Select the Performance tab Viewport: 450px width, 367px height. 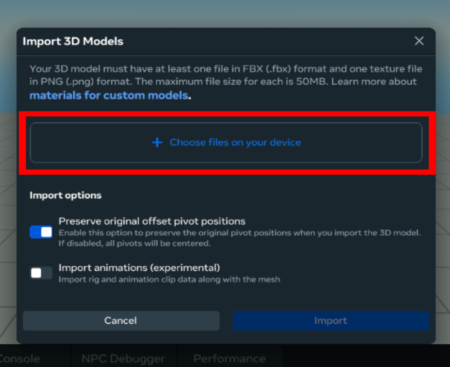click(x=229, y=359)
